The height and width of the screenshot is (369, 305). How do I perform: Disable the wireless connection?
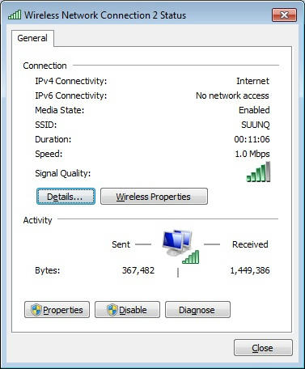(x=127, y=310)
